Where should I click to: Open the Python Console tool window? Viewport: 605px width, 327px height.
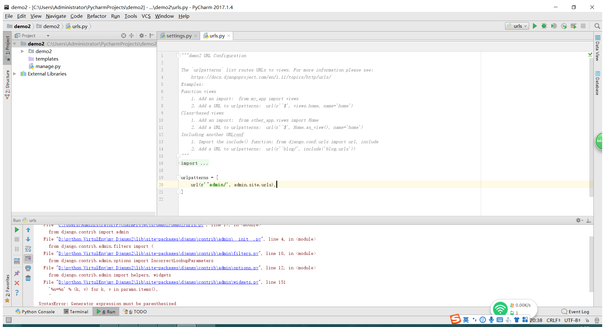pos(35,312)
